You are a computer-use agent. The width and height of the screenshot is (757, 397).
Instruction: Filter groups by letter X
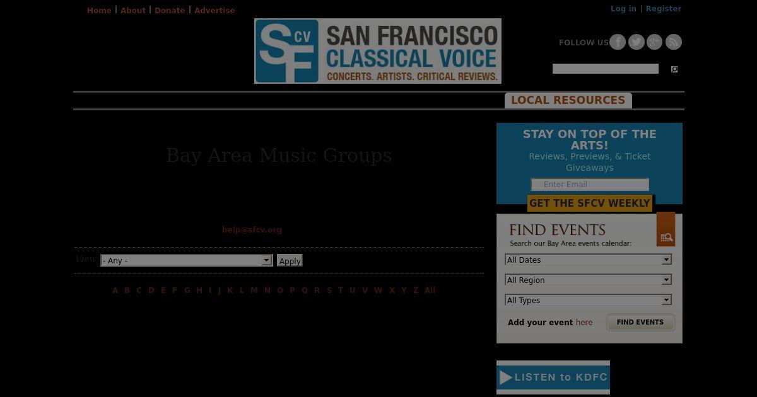coord(392,291)
